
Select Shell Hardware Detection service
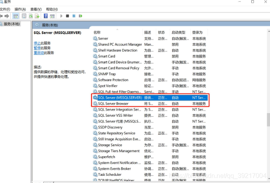point(118,50)
